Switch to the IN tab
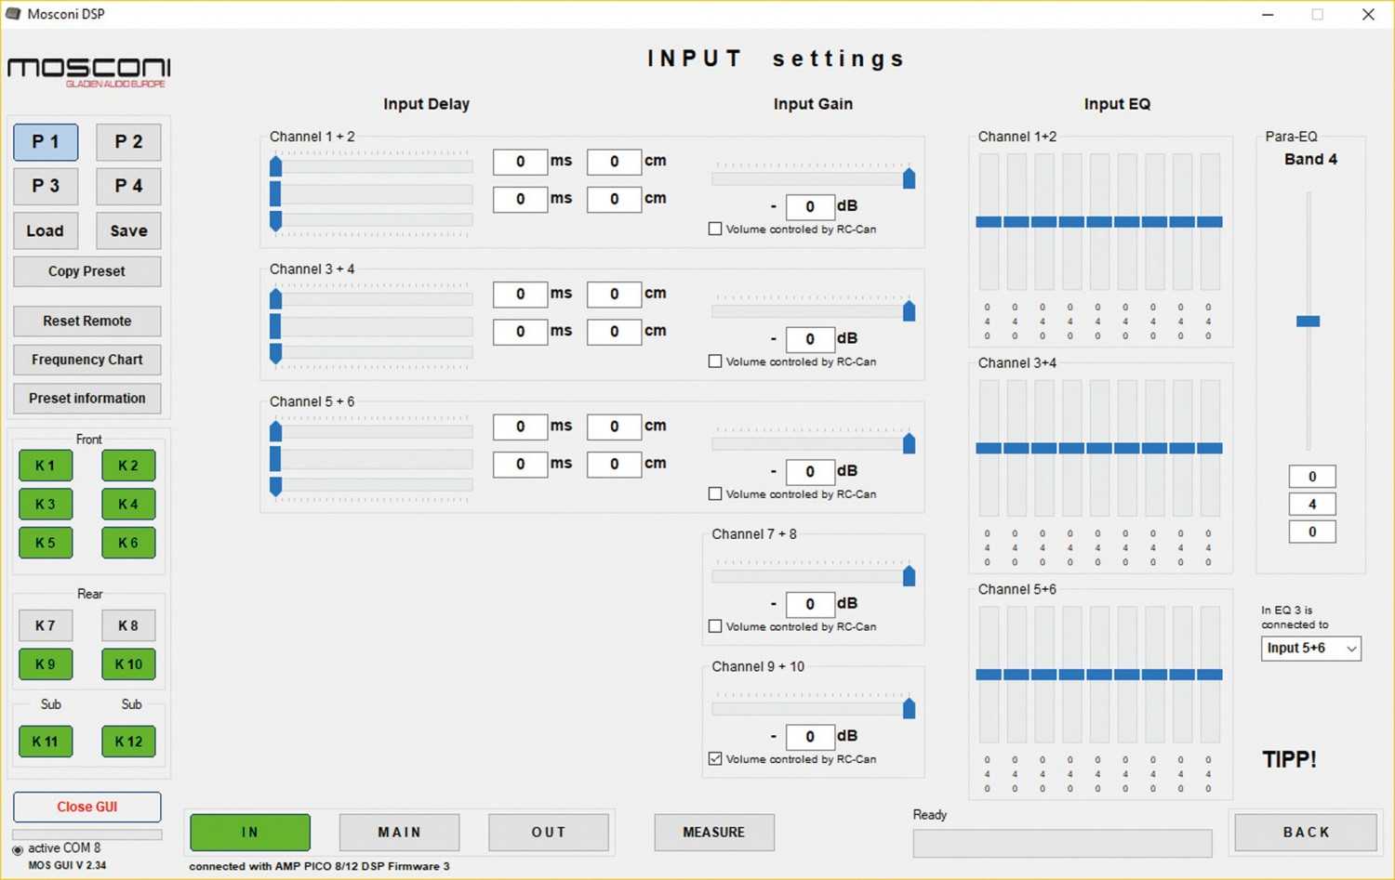 tap(250, 833)
